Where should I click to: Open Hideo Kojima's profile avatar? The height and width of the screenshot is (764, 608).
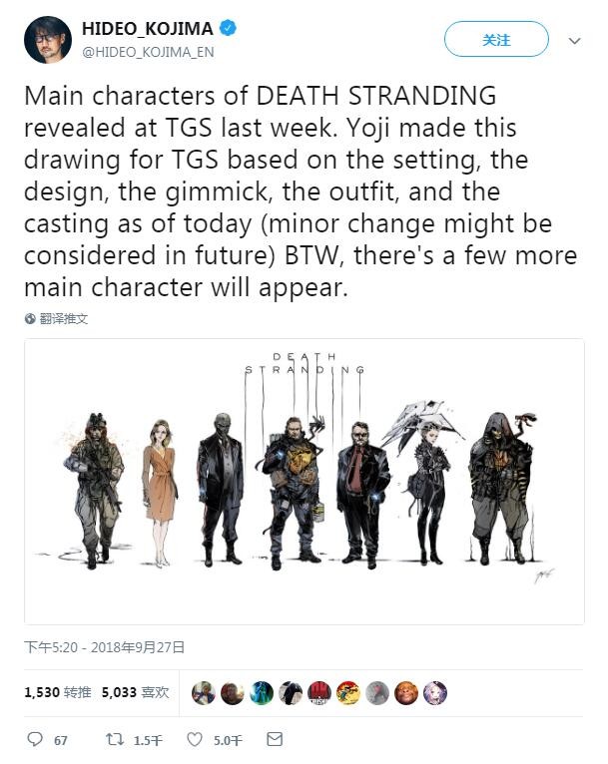tap(48, 40)
